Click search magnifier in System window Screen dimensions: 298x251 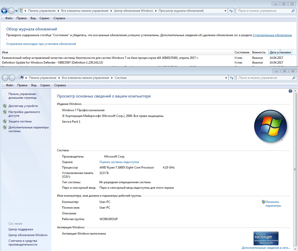[294, 78]
